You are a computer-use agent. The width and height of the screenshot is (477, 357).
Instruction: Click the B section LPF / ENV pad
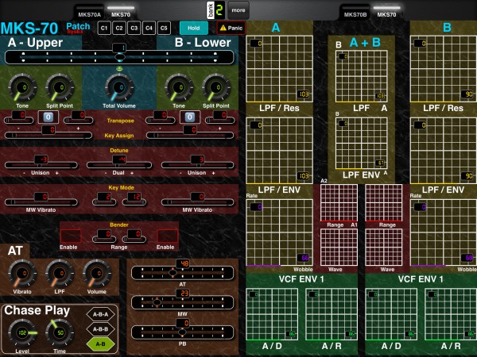coord(444,151)
